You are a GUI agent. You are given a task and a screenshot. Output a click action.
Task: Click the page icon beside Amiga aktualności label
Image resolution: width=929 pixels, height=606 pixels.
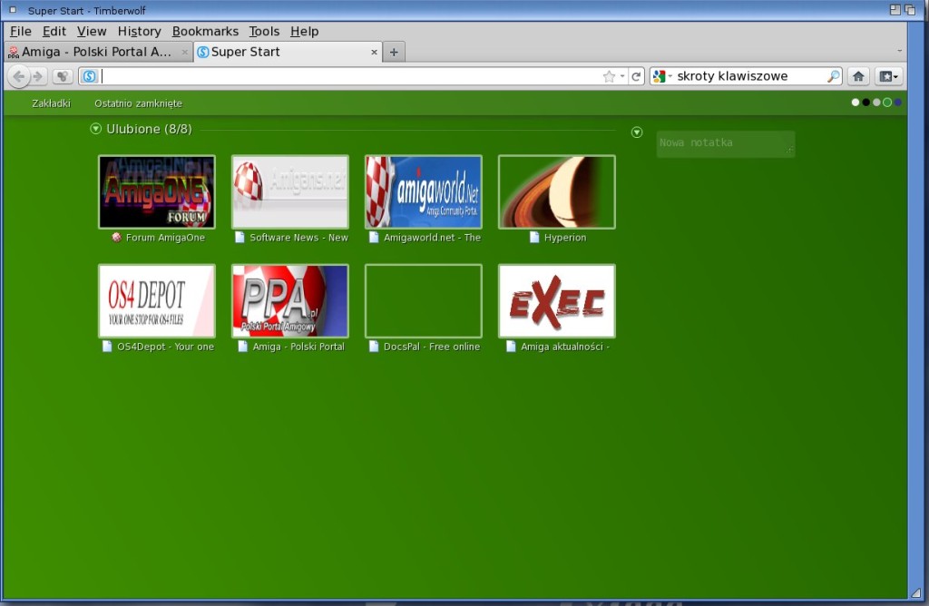click(512, 347)
